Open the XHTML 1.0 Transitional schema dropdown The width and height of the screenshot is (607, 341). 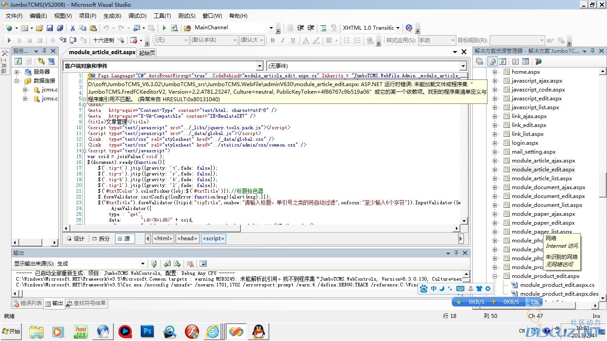pyautogui.click(x=398, y=28)
